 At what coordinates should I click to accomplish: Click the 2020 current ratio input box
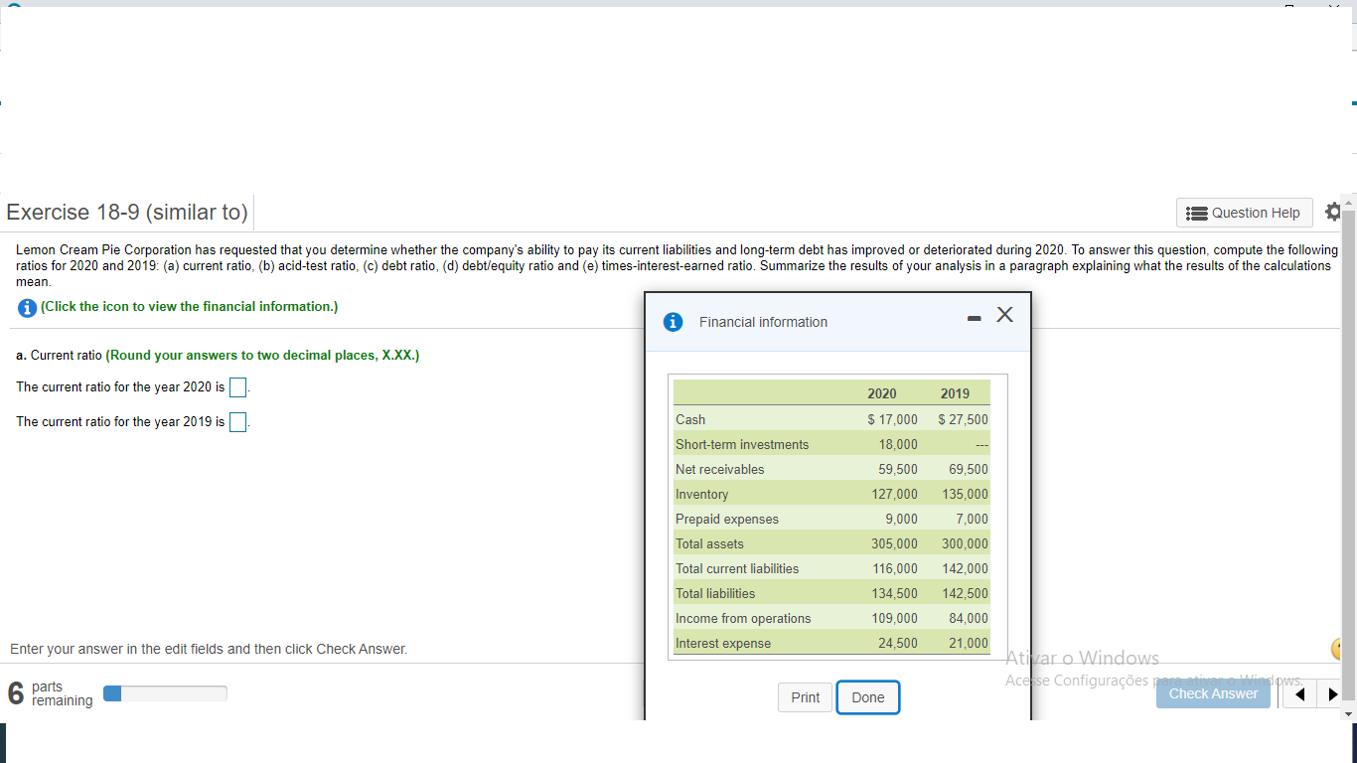[238, 387]
